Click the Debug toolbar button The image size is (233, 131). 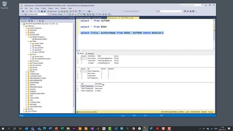click(60, 15)
